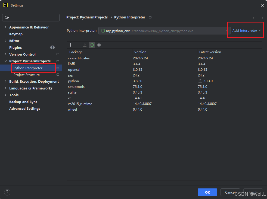Open the Python Interpreter dropdown
Viewport: 267px width, 199px height.
(164, 31)
